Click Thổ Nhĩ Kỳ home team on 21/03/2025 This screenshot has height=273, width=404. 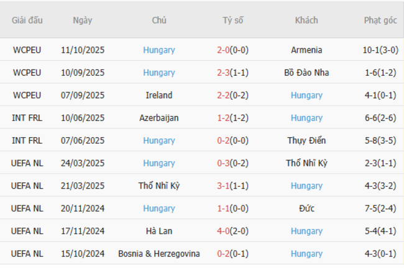tap(158, 186)
